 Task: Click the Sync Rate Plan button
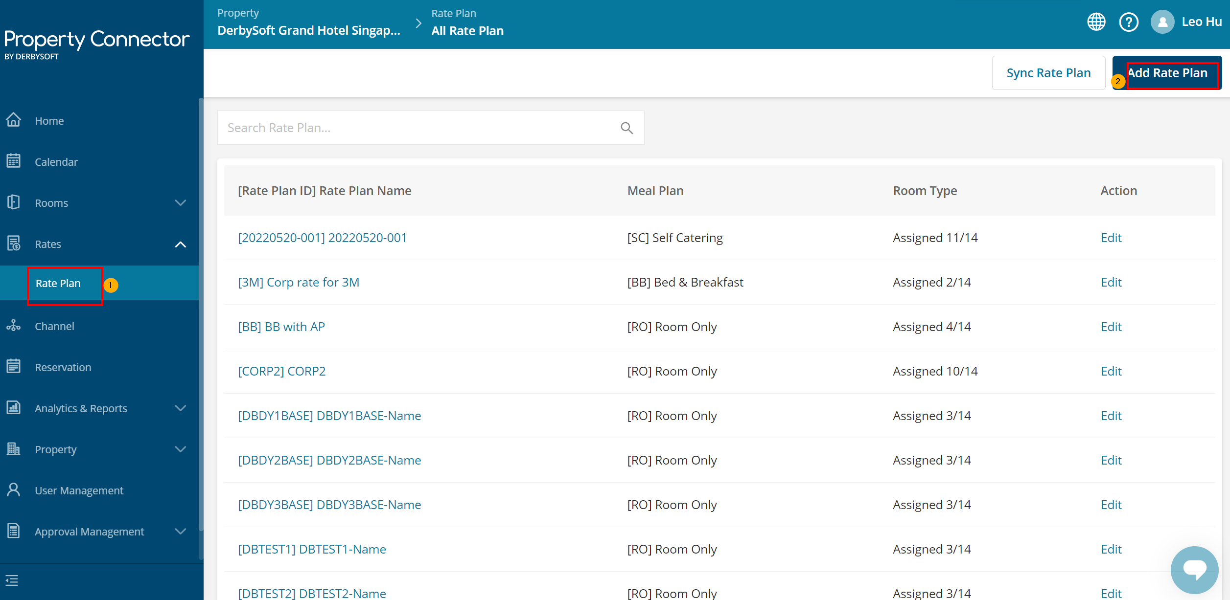(x=1048, y=73)
